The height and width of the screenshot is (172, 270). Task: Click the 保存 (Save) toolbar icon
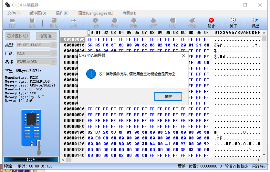point(32,23)
